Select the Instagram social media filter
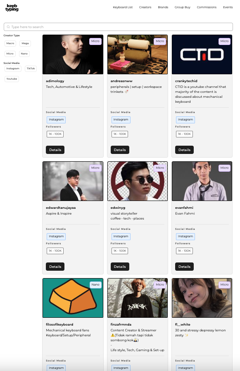Image resolution: width=240 pixels, height=371 pixels. pos(13,69)
